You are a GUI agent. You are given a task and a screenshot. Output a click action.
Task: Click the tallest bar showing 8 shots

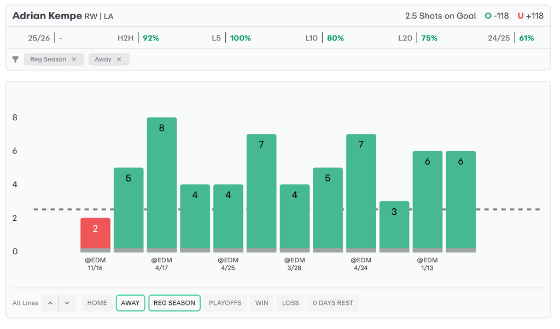pos(162,183)
